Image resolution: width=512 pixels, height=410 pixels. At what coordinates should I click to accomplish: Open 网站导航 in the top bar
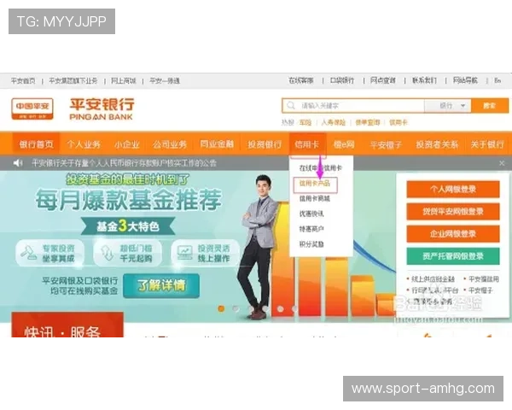(465, 80)
